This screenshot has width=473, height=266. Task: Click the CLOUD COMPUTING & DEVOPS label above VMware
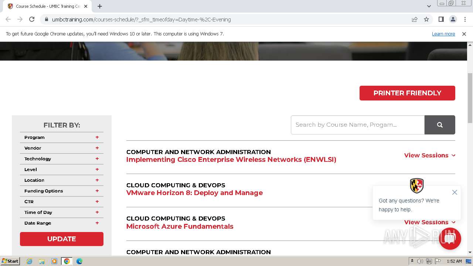tap(176, 185)
